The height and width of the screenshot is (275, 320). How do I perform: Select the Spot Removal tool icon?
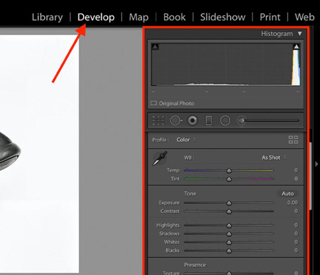tap(176, 120)
